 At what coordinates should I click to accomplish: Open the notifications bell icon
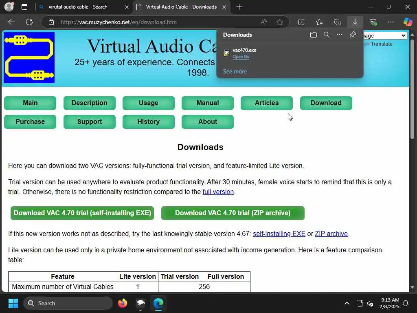(406, 303)
